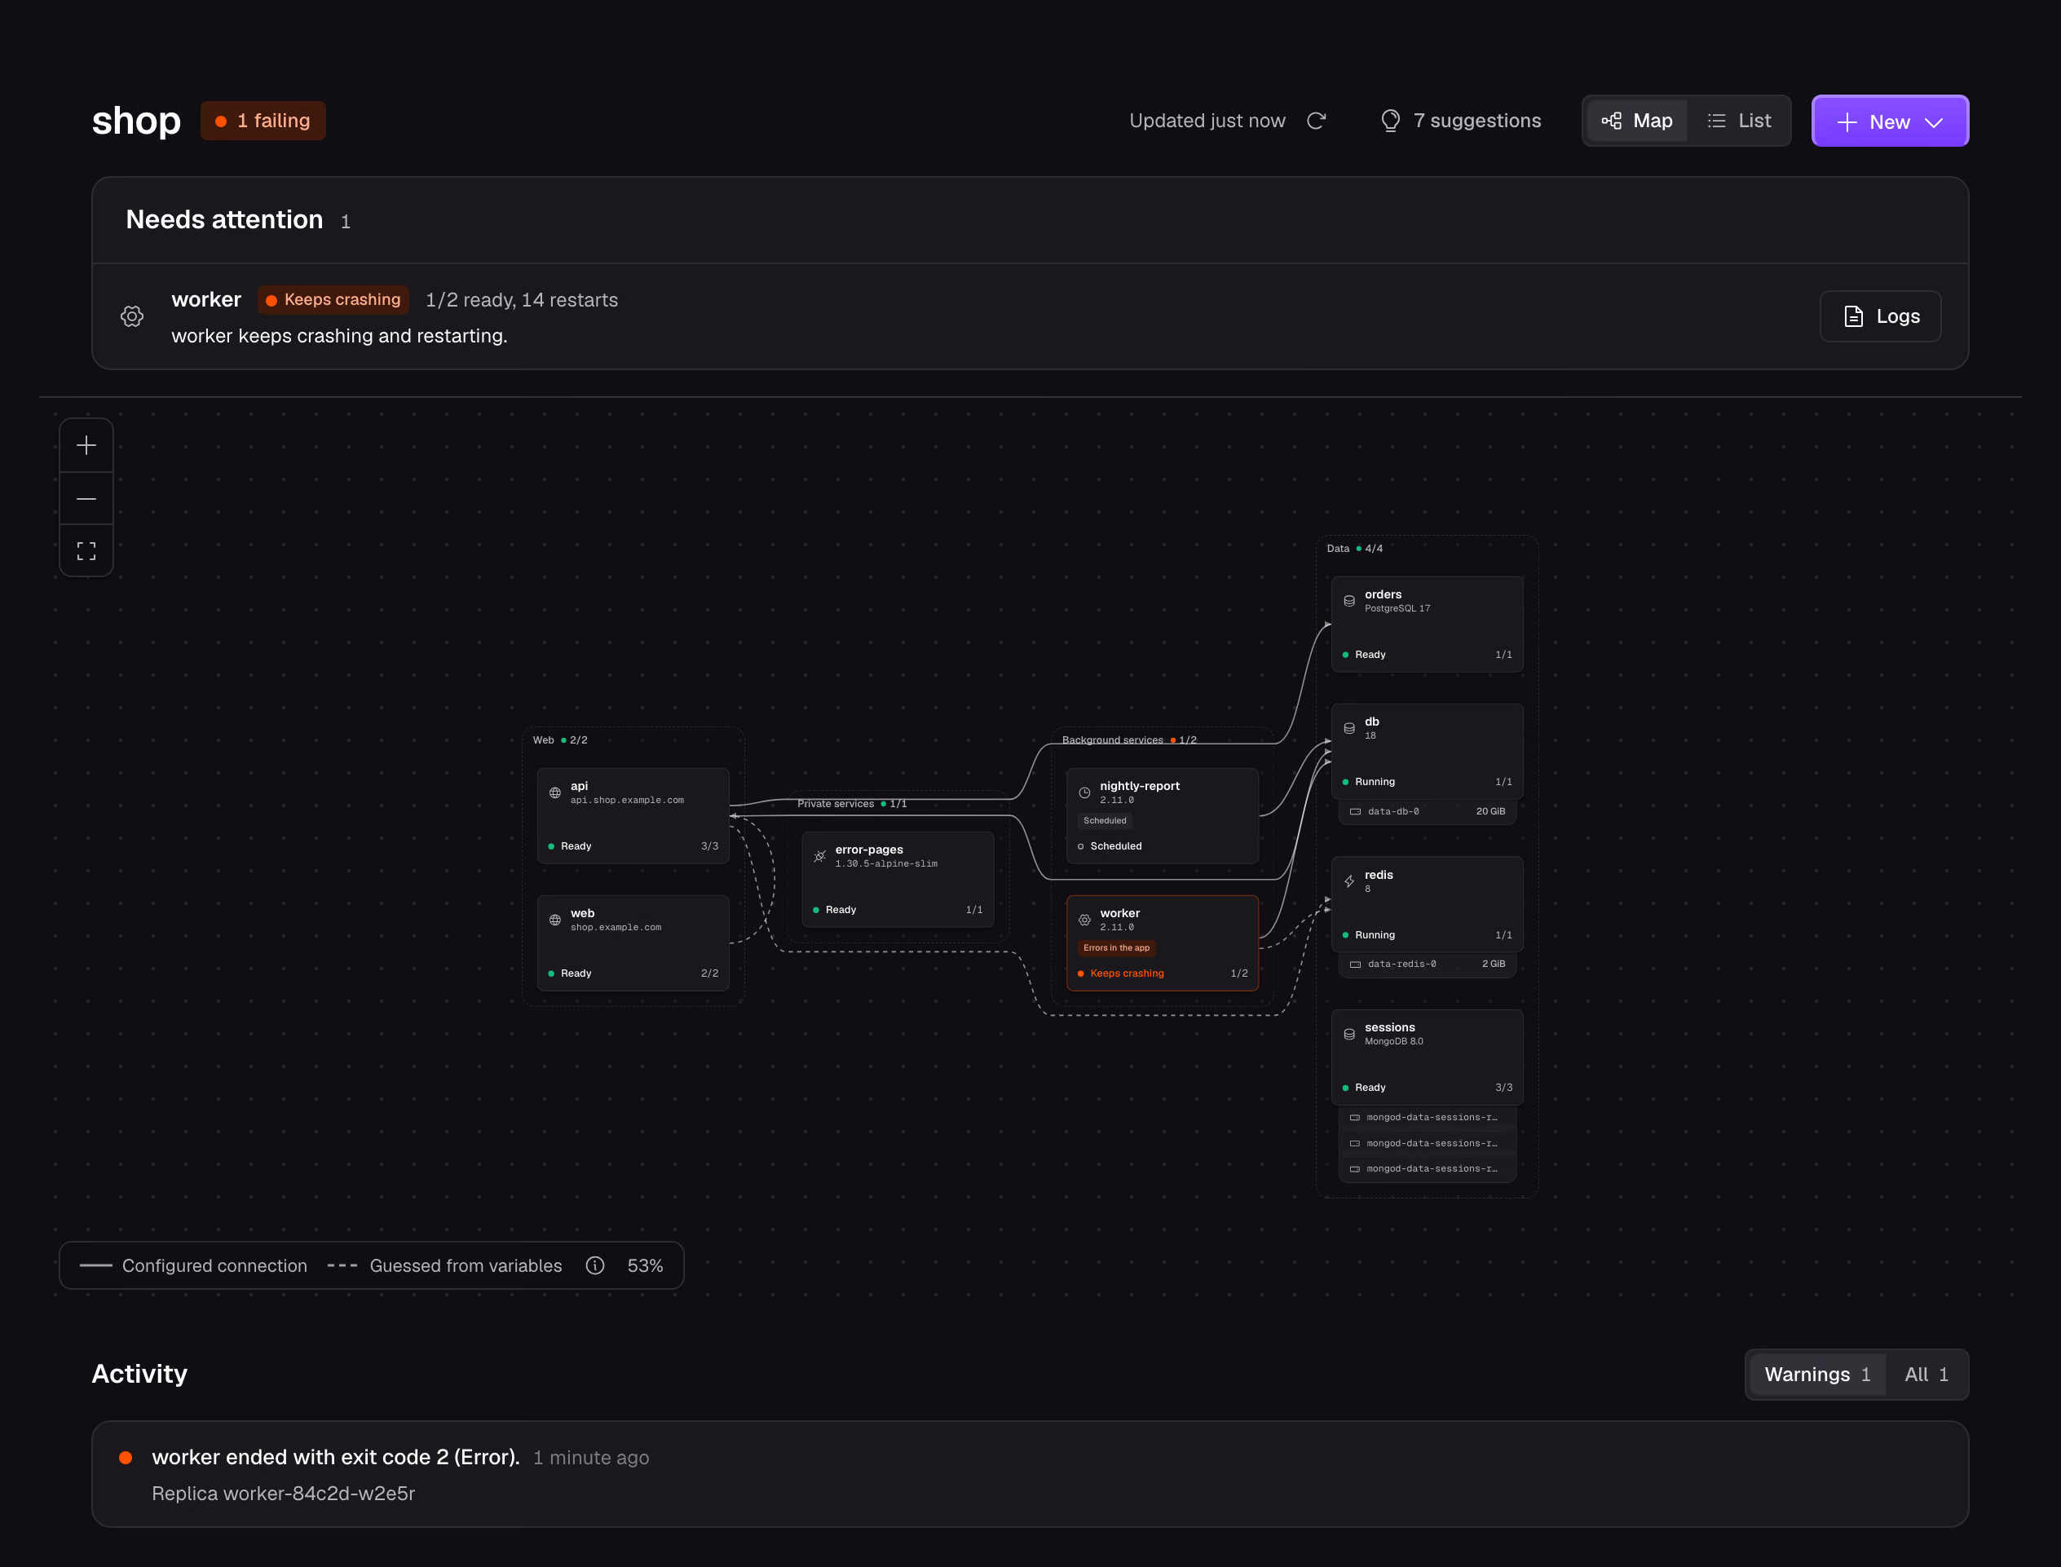The image size is (2061, 1567).
Task: Zoom out on the map
Action: tap(86, 499)
